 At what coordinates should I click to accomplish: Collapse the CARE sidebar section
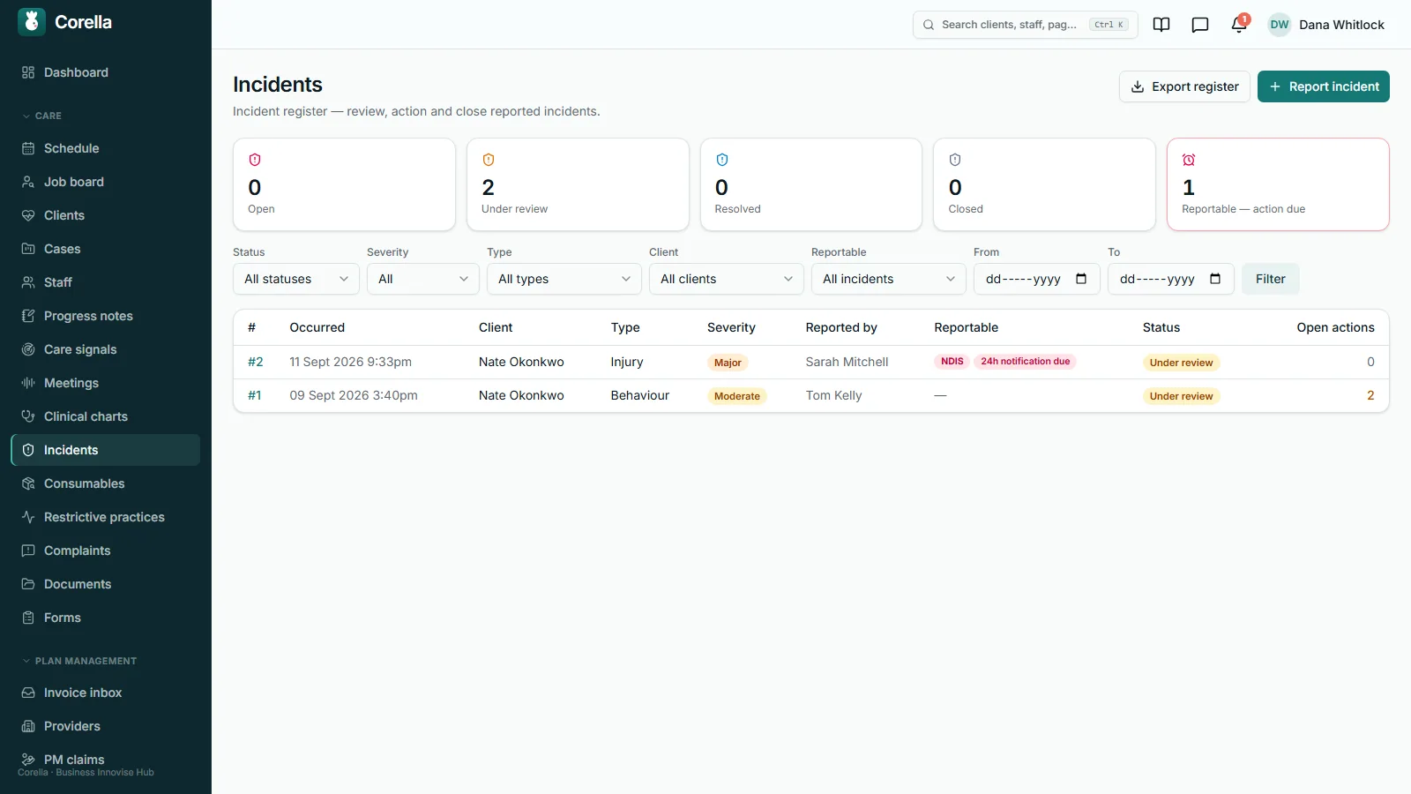pyautogui.click(x=41, y=116)
